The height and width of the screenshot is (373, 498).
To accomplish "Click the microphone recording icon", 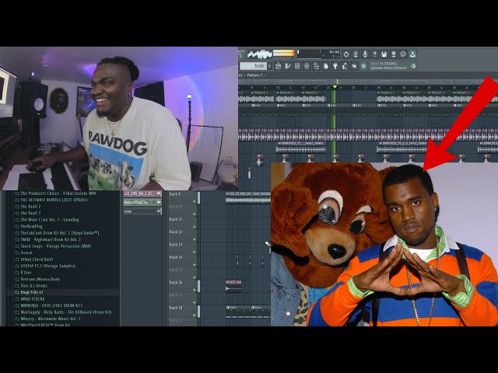I will (365, 54).
